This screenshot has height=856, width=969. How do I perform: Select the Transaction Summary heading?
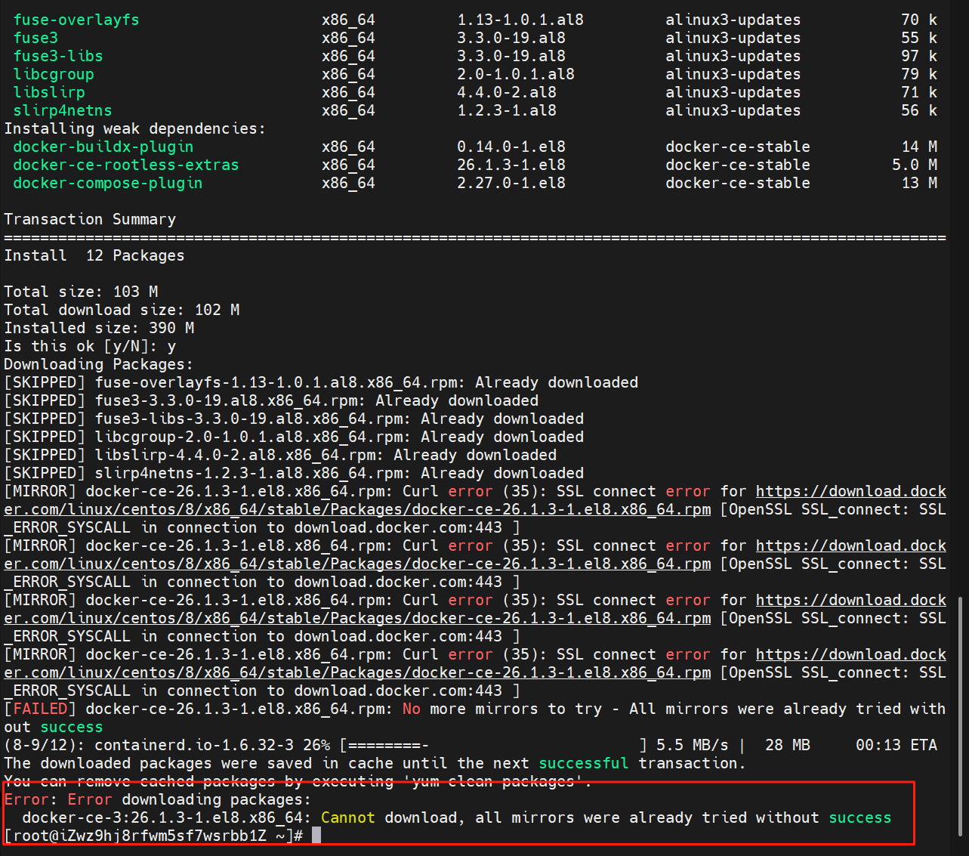coord(90,219)
